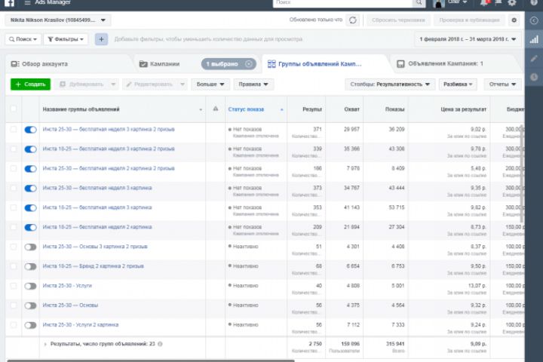Click the 'Проверка и публикация' button

coord(469,20)
